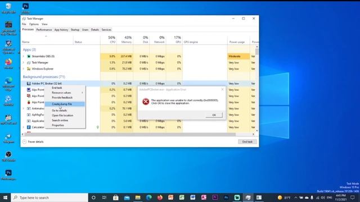Open File Explorer from taskbar

138,198
